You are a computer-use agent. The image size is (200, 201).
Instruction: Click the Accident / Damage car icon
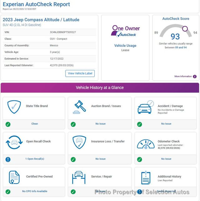(x=146, y=107)
